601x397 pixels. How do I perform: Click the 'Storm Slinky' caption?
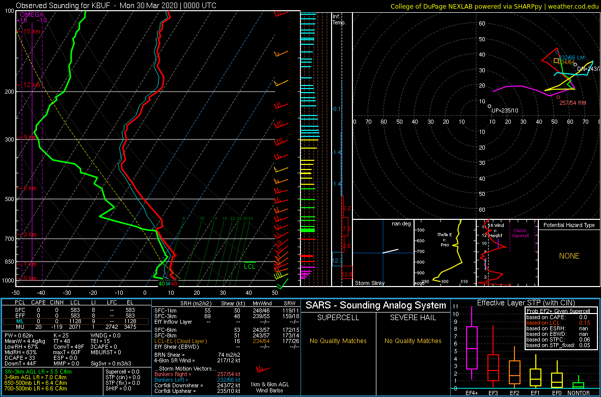(369, 283)
